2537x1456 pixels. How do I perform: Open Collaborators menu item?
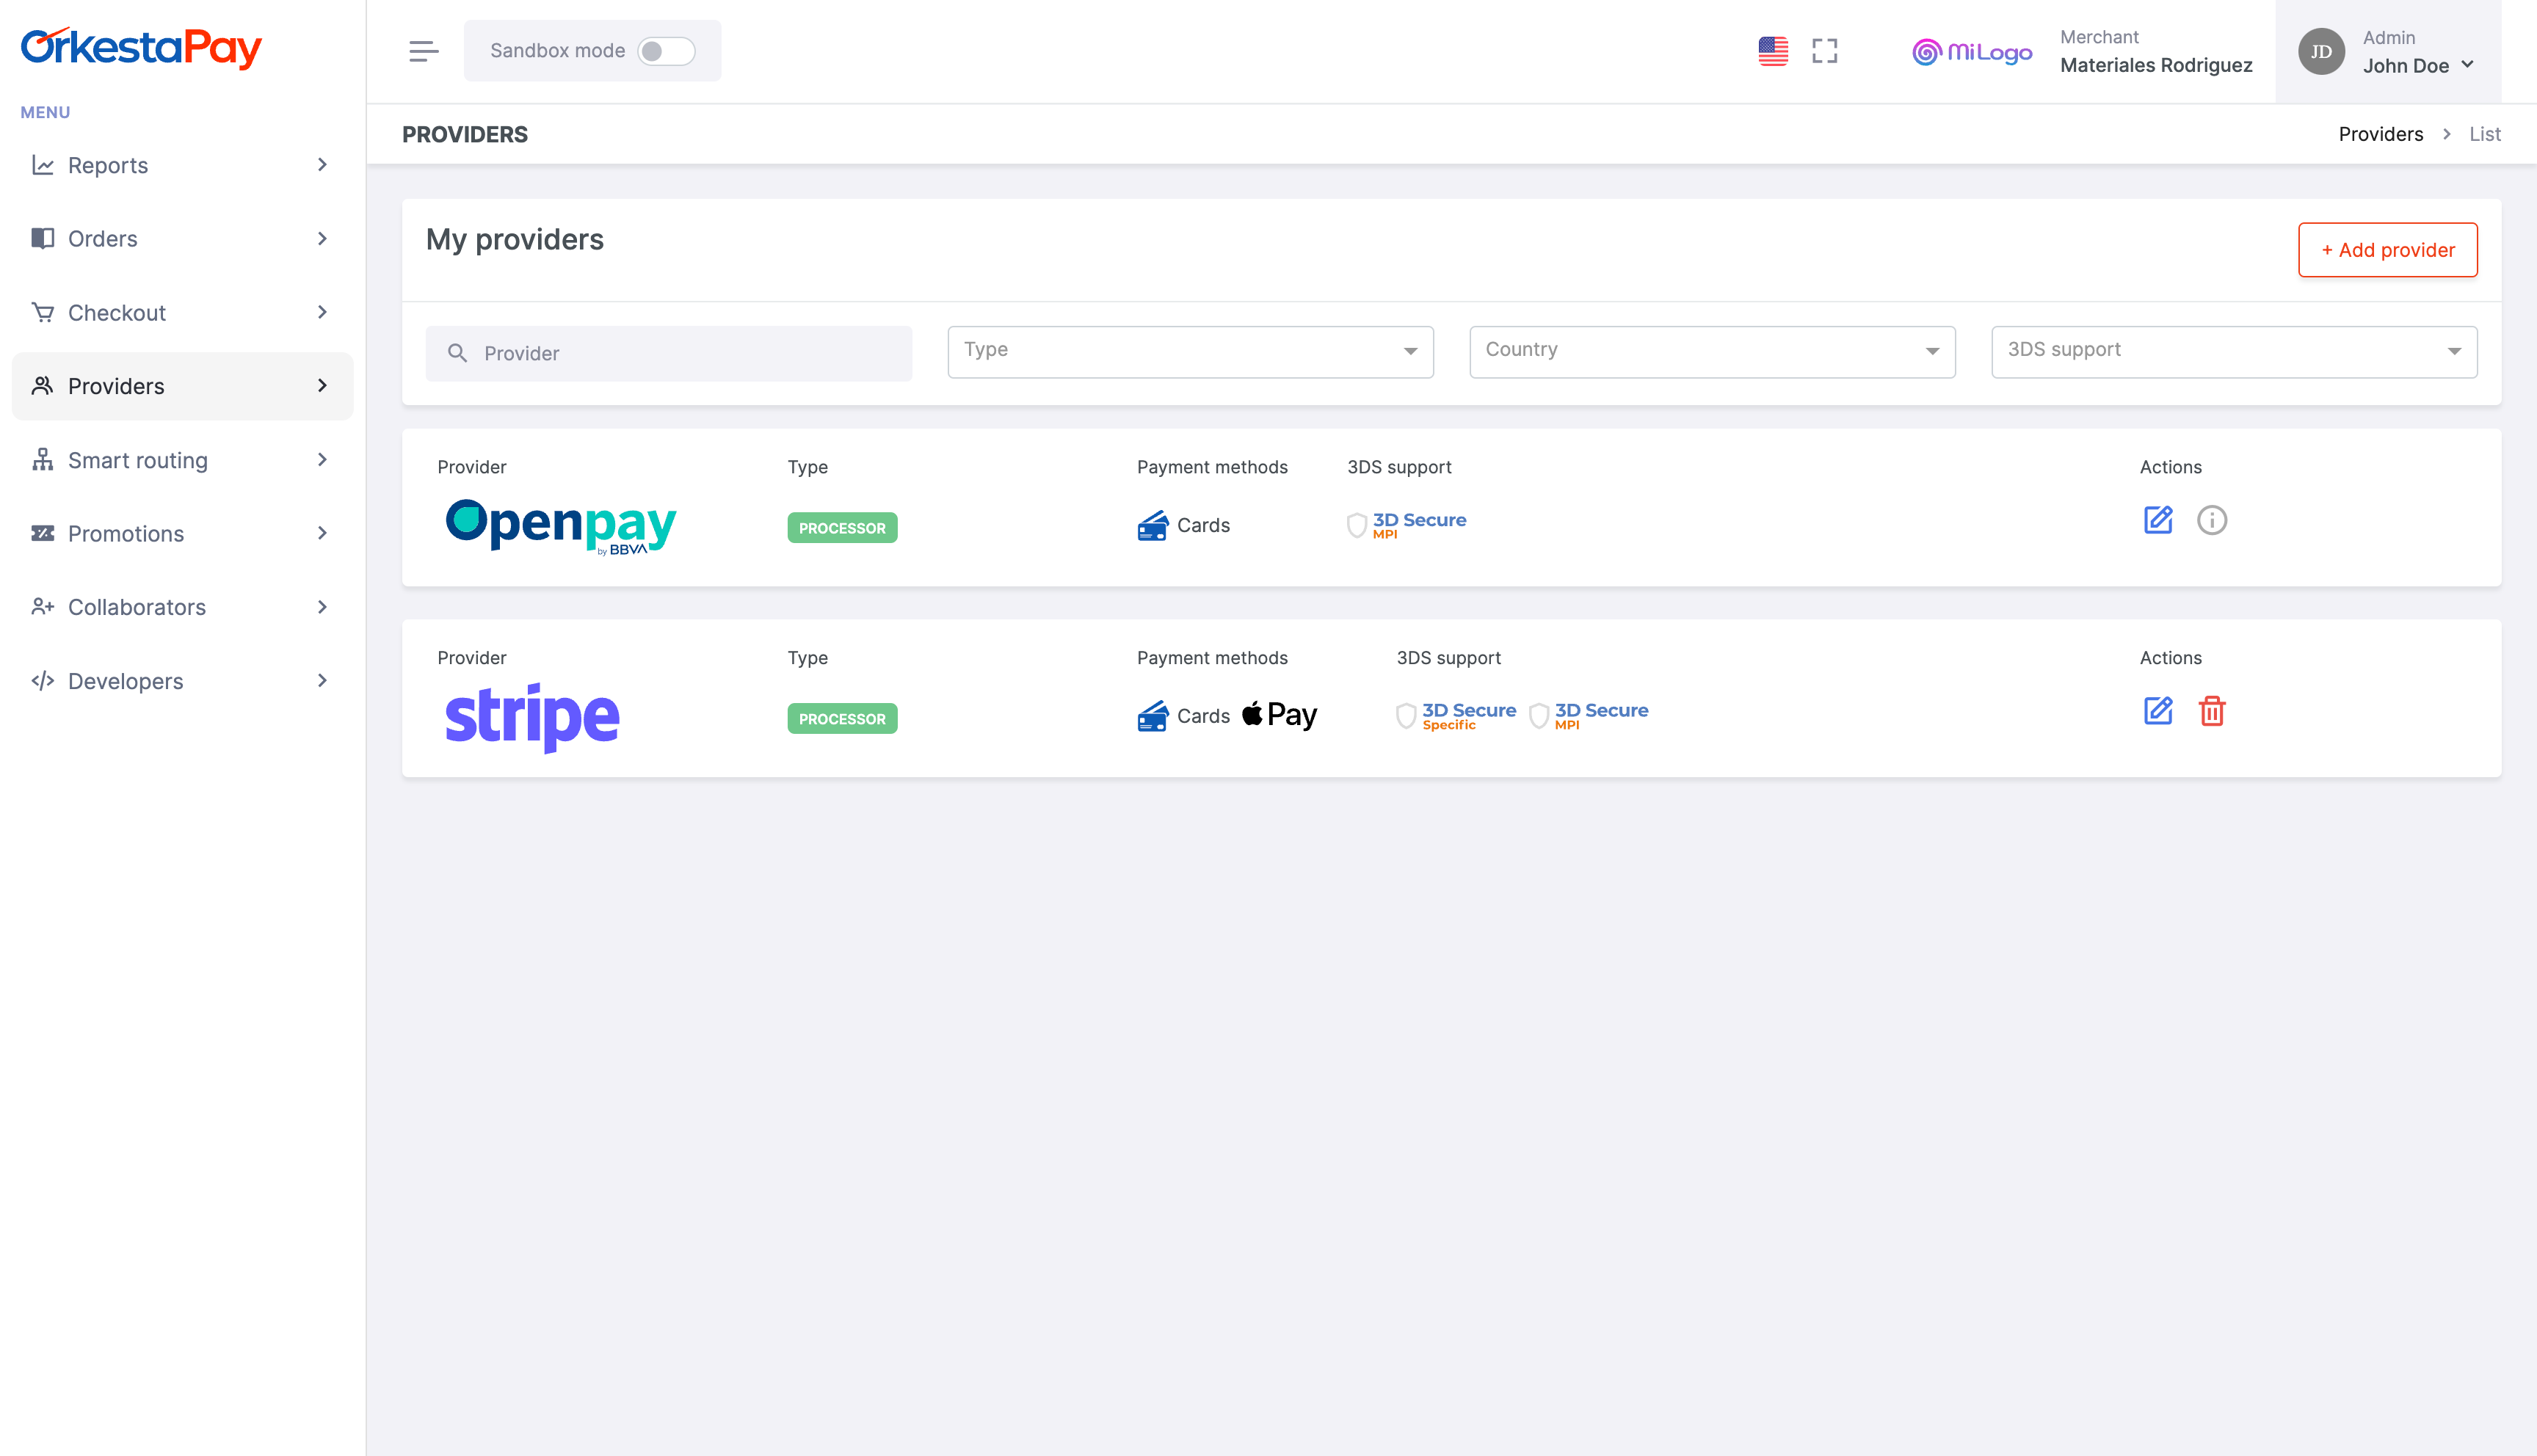(182, 607)
